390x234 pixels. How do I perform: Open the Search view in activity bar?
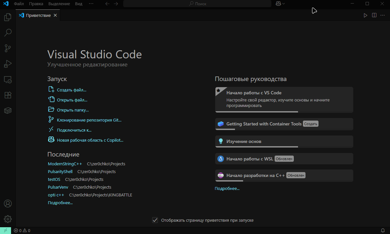pyautogui.click(x=8, y=32)
